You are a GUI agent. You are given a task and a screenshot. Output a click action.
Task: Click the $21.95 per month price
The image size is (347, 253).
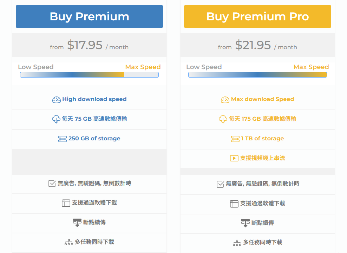253,45
